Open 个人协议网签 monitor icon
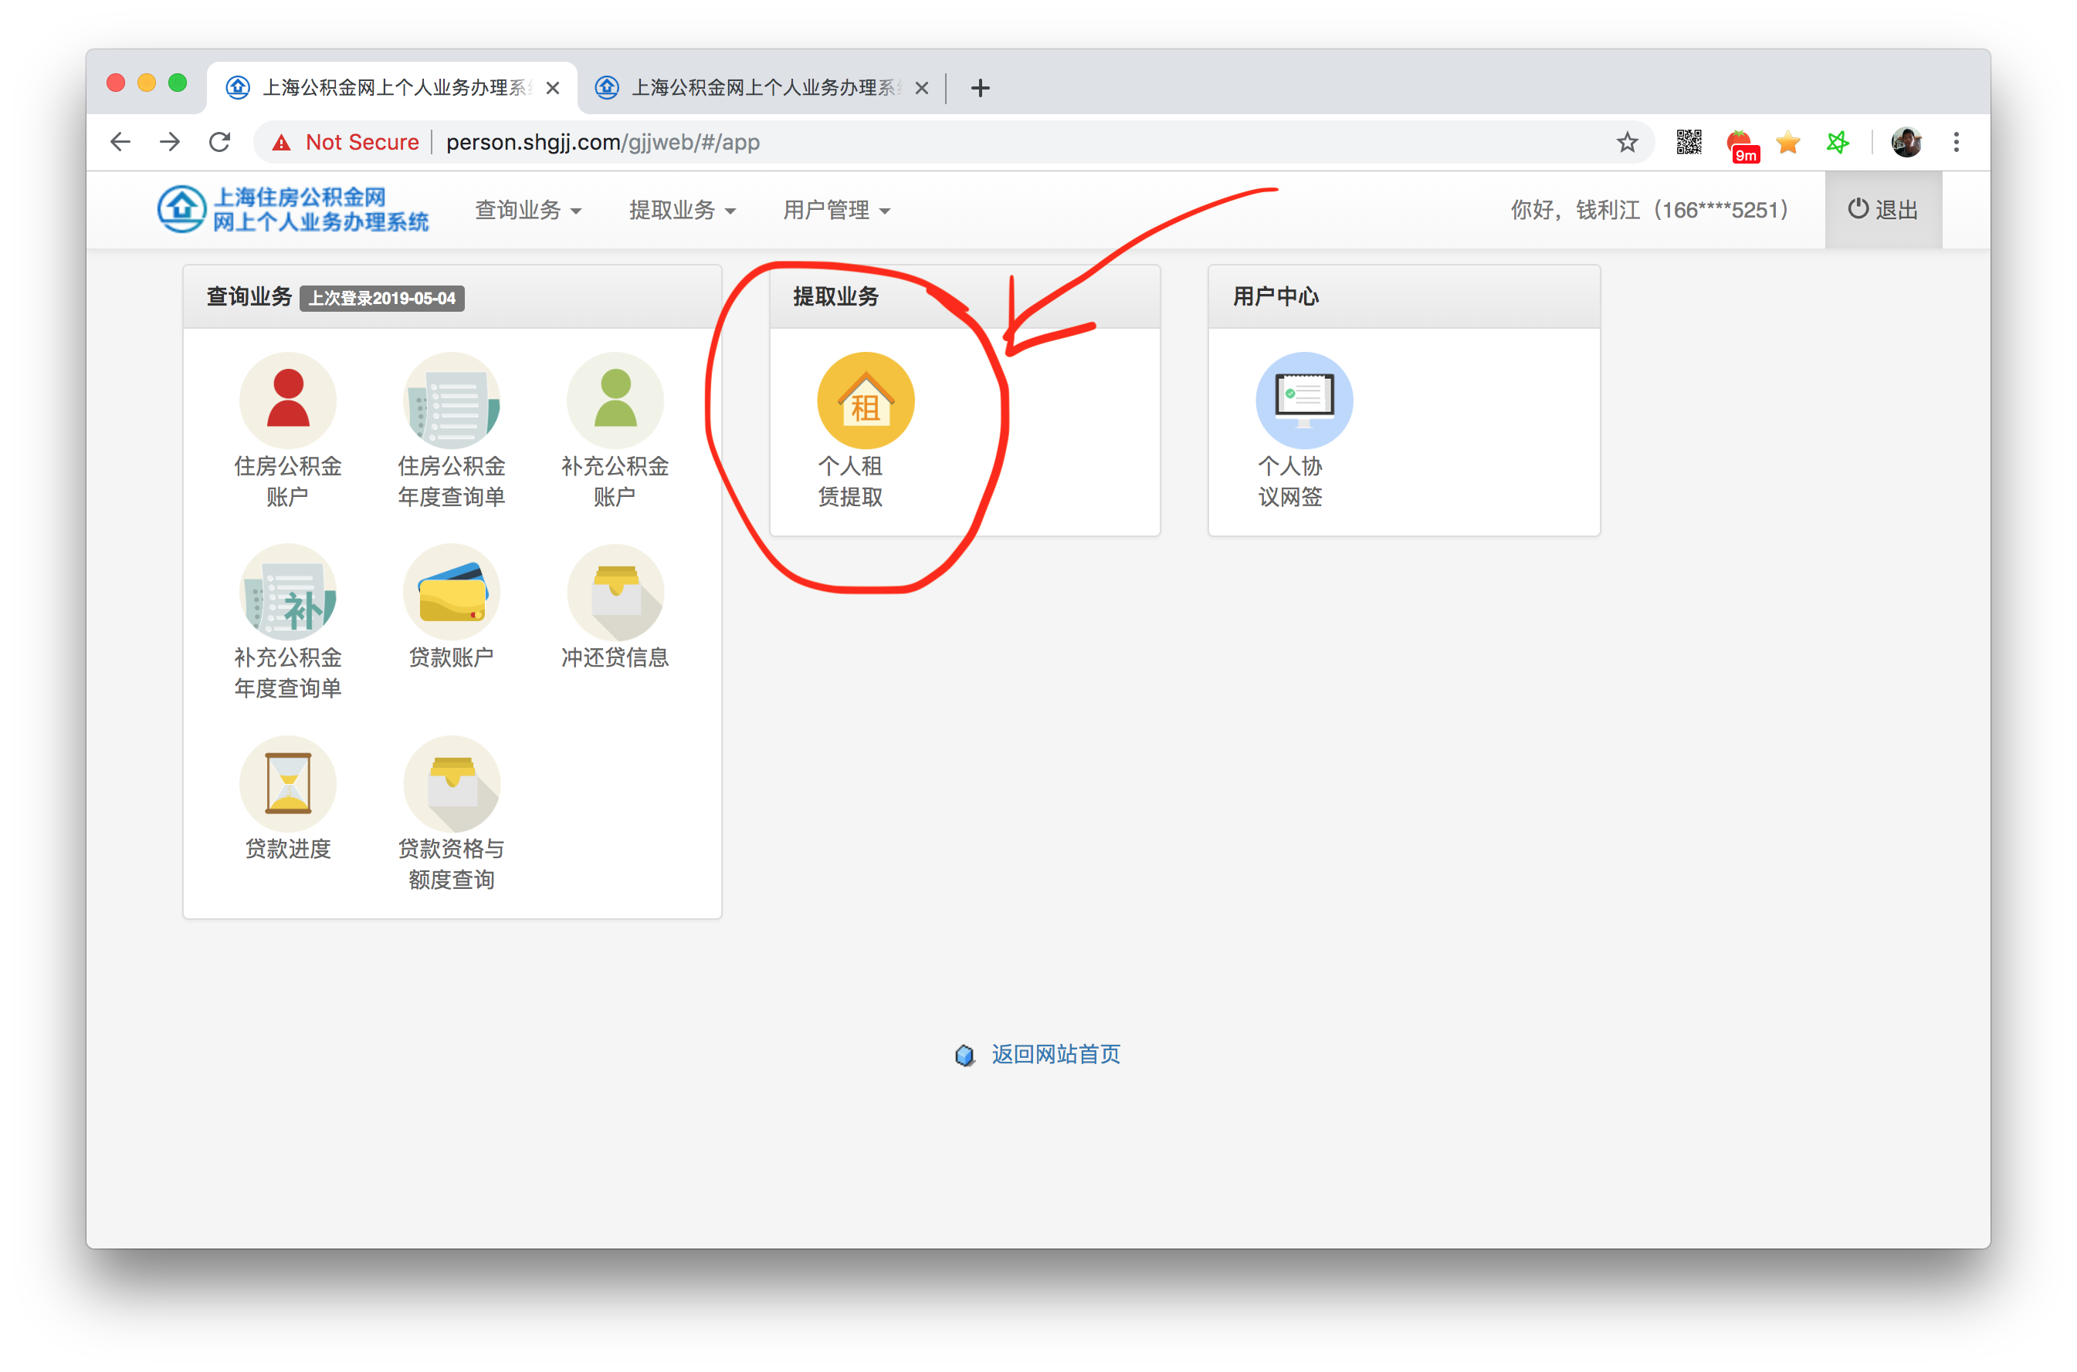The image size is (2077, 1372). coord(1303,400)
